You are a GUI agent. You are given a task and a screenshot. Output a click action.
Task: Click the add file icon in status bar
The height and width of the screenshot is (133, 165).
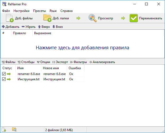tap(4, 130)
